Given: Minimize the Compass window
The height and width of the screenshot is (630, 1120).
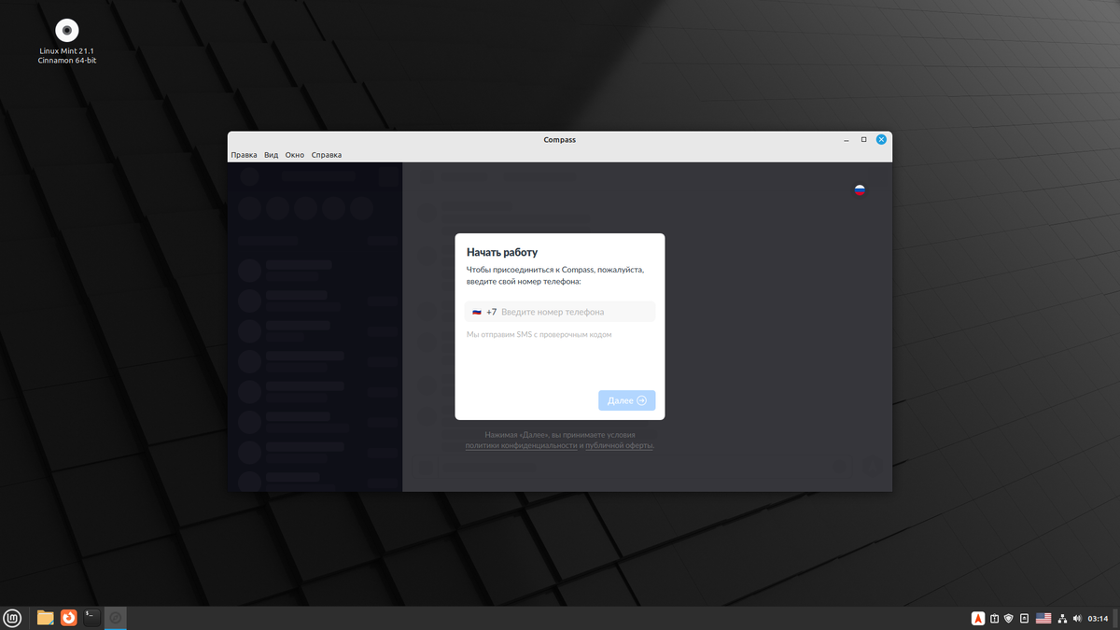Looking at the screenshot, I should (847, 140).
